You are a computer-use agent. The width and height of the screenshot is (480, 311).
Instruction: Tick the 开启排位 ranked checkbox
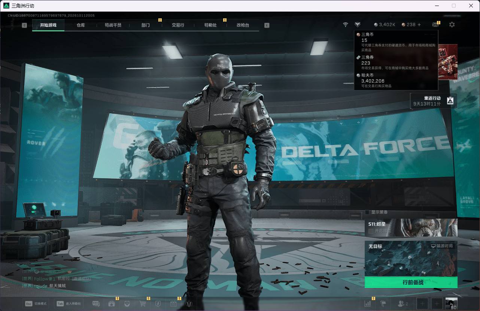(371, 231)
